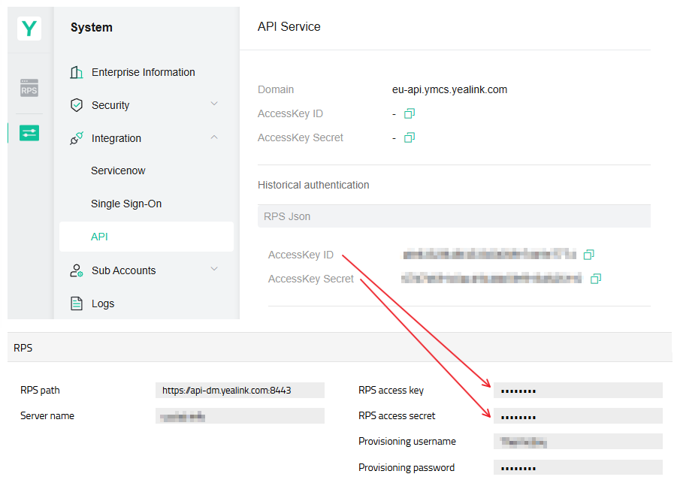Copy the historical RPS Json AccessKey Secret
674x486 pixels.
[x=595, y=279]
